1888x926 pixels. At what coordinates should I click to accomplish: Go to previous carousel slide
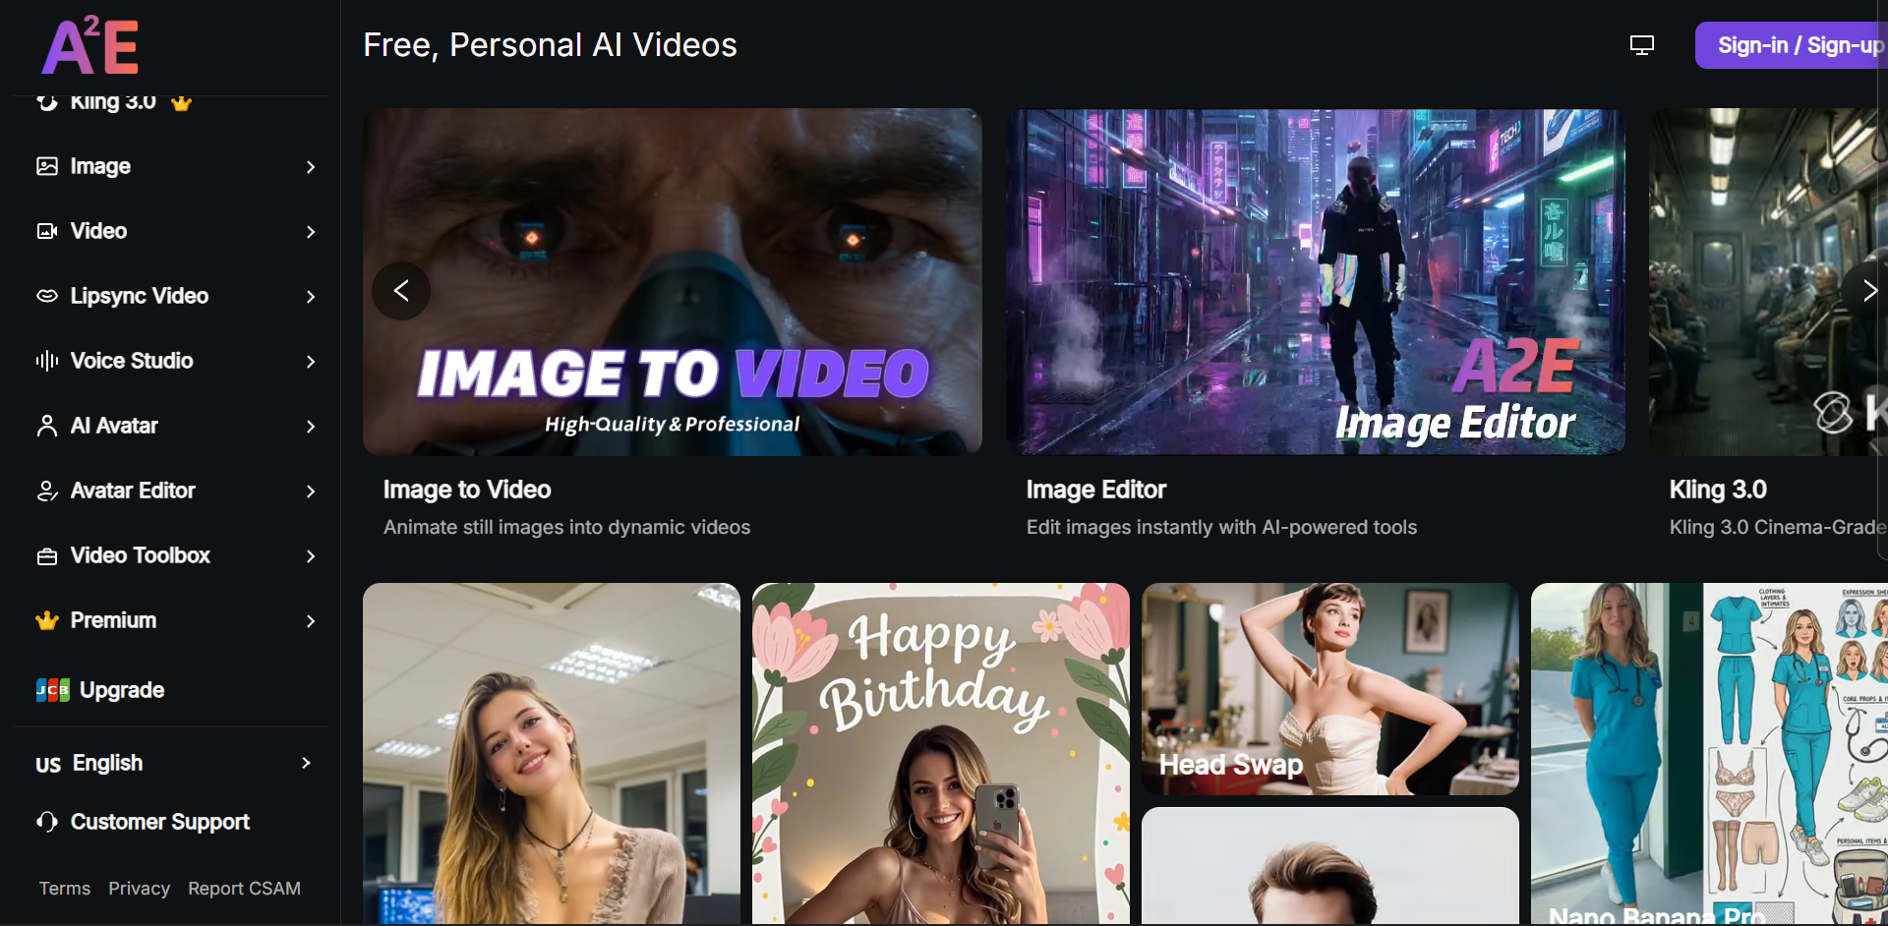tap(401, 291)
